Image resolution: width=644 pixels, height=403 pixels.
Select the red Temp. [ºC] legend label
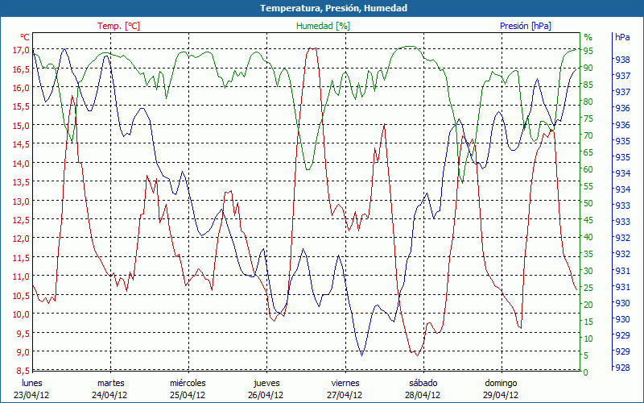(x=118, y=26)
